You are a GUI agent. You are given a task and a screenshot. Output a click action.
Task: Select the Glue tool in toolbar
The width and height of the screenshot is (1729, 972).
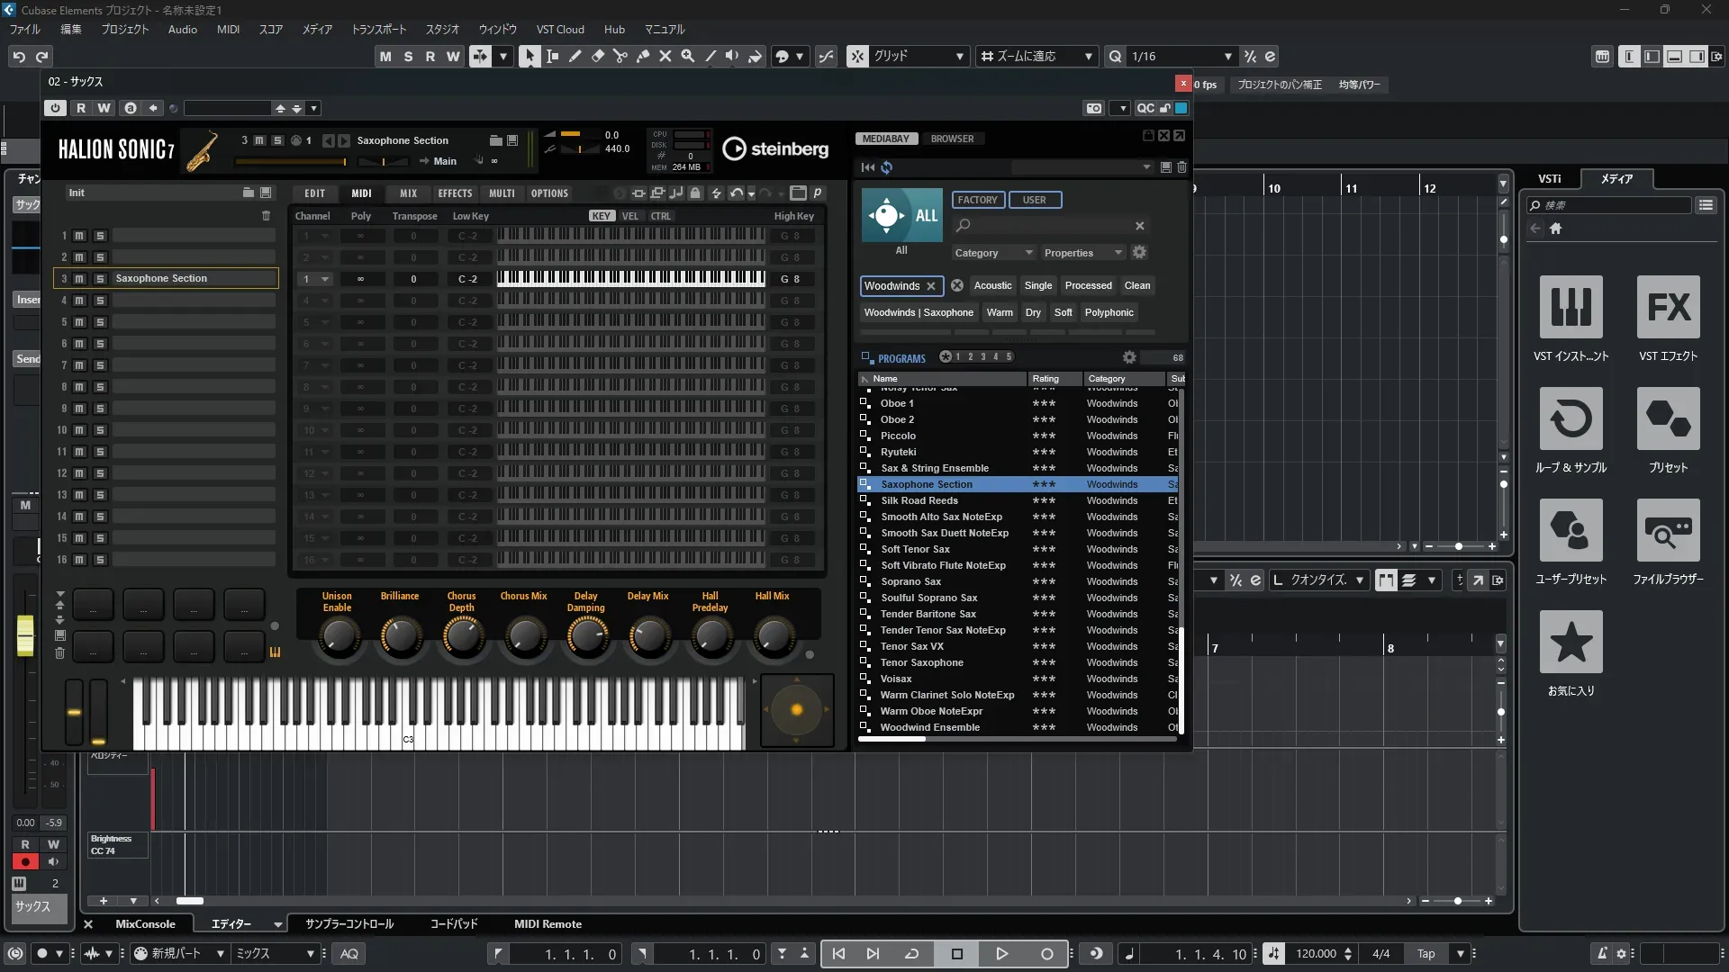point(642,56)
